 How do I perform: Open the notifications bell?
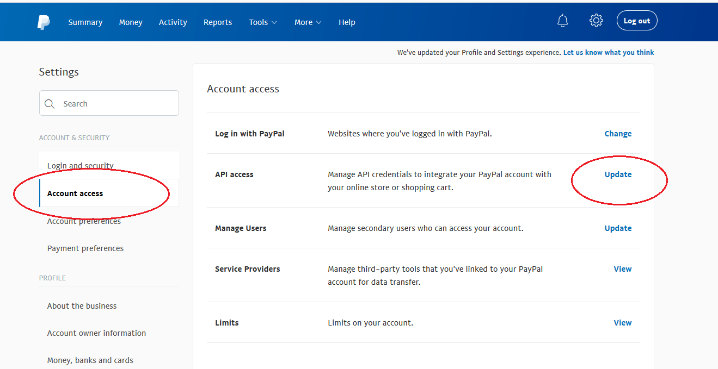coord(563,21)
